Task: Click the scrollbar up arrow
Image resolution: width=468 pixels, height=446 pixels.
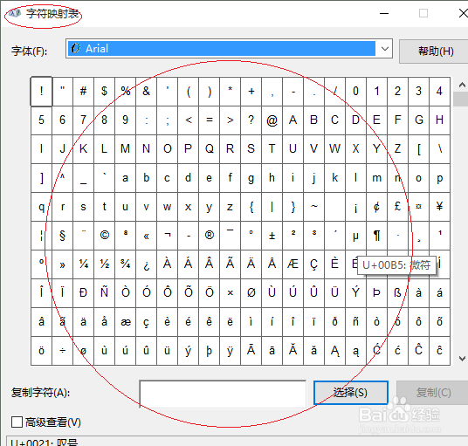Action: point(462,85)
